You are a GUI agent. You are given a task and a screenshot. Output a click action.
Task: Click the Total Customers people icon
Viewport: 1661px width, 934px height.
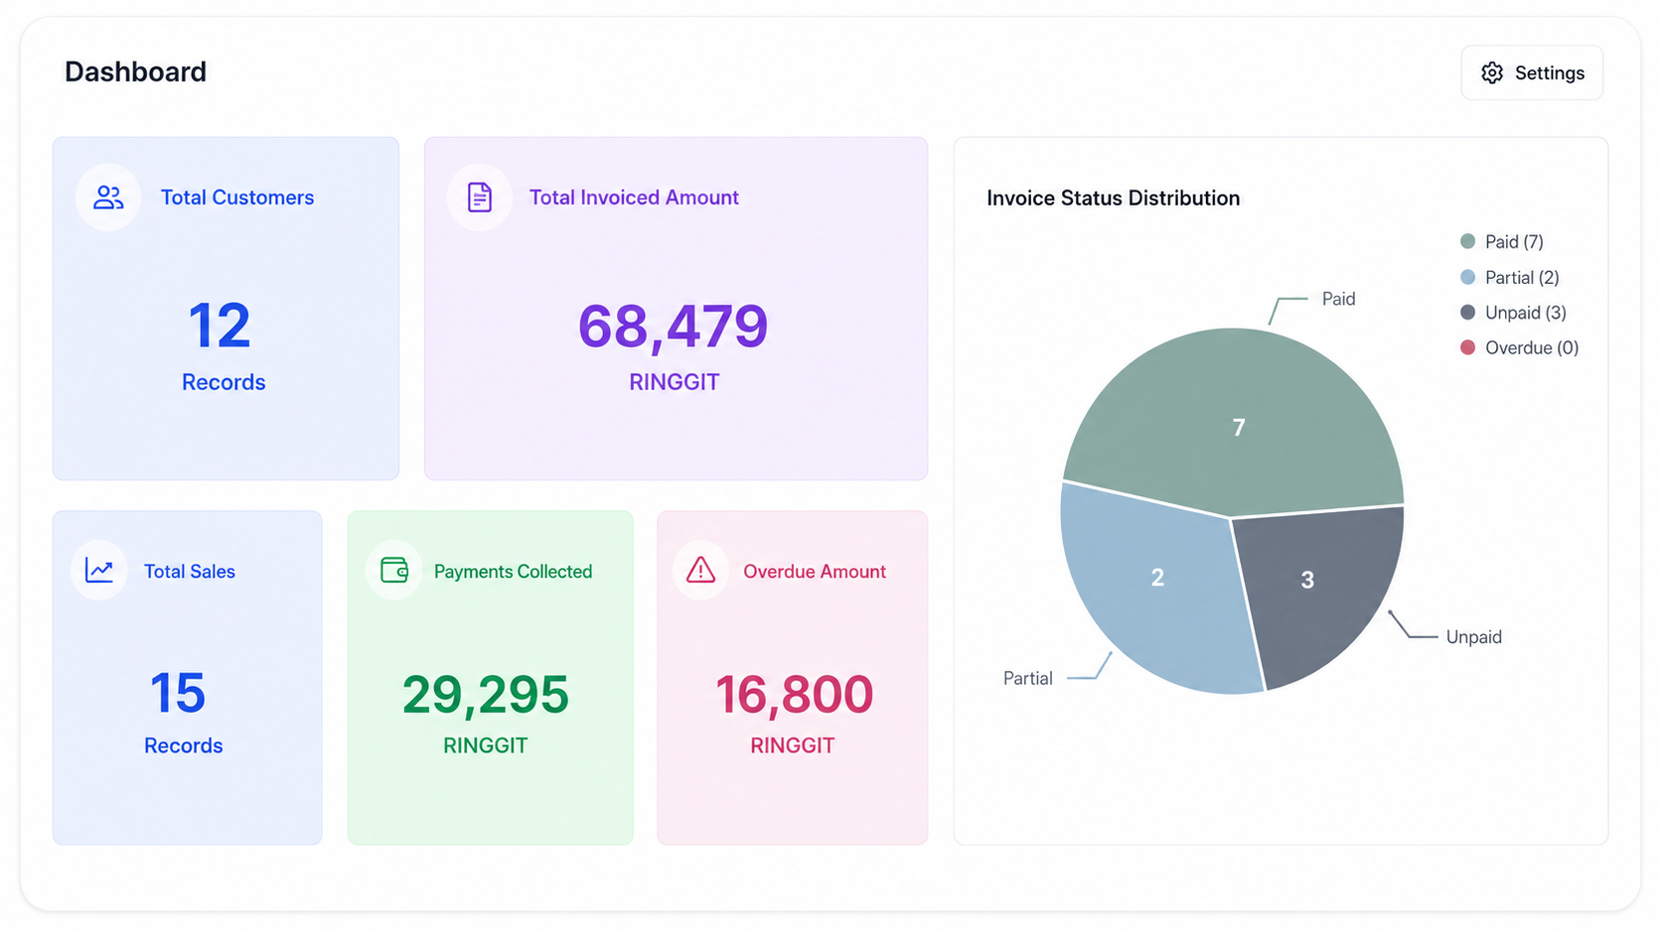(108, 198)
